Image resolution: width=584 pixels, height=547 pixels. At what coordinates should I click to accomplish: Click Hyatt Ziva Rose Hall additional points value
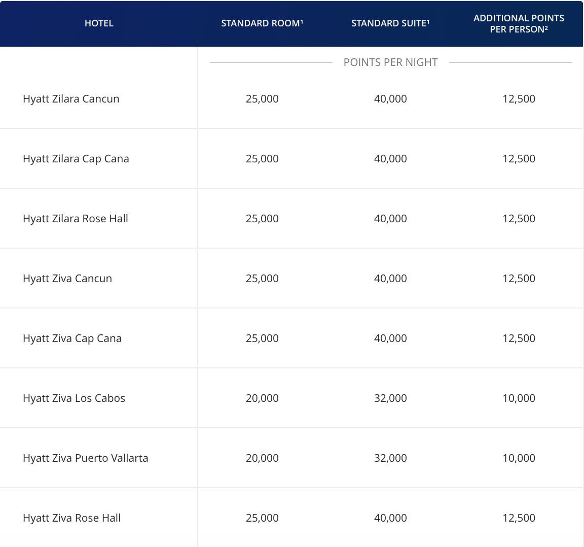(x=519, y=518)
